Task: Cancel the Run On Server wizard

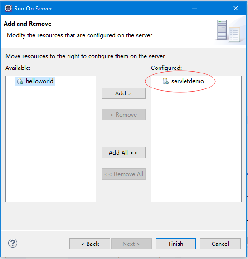Action: (220, 244)
